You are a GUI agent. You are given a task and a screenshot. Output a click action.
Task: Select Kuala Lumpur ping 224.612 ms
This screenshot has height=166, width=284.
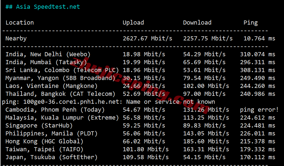tap(258, 118)
